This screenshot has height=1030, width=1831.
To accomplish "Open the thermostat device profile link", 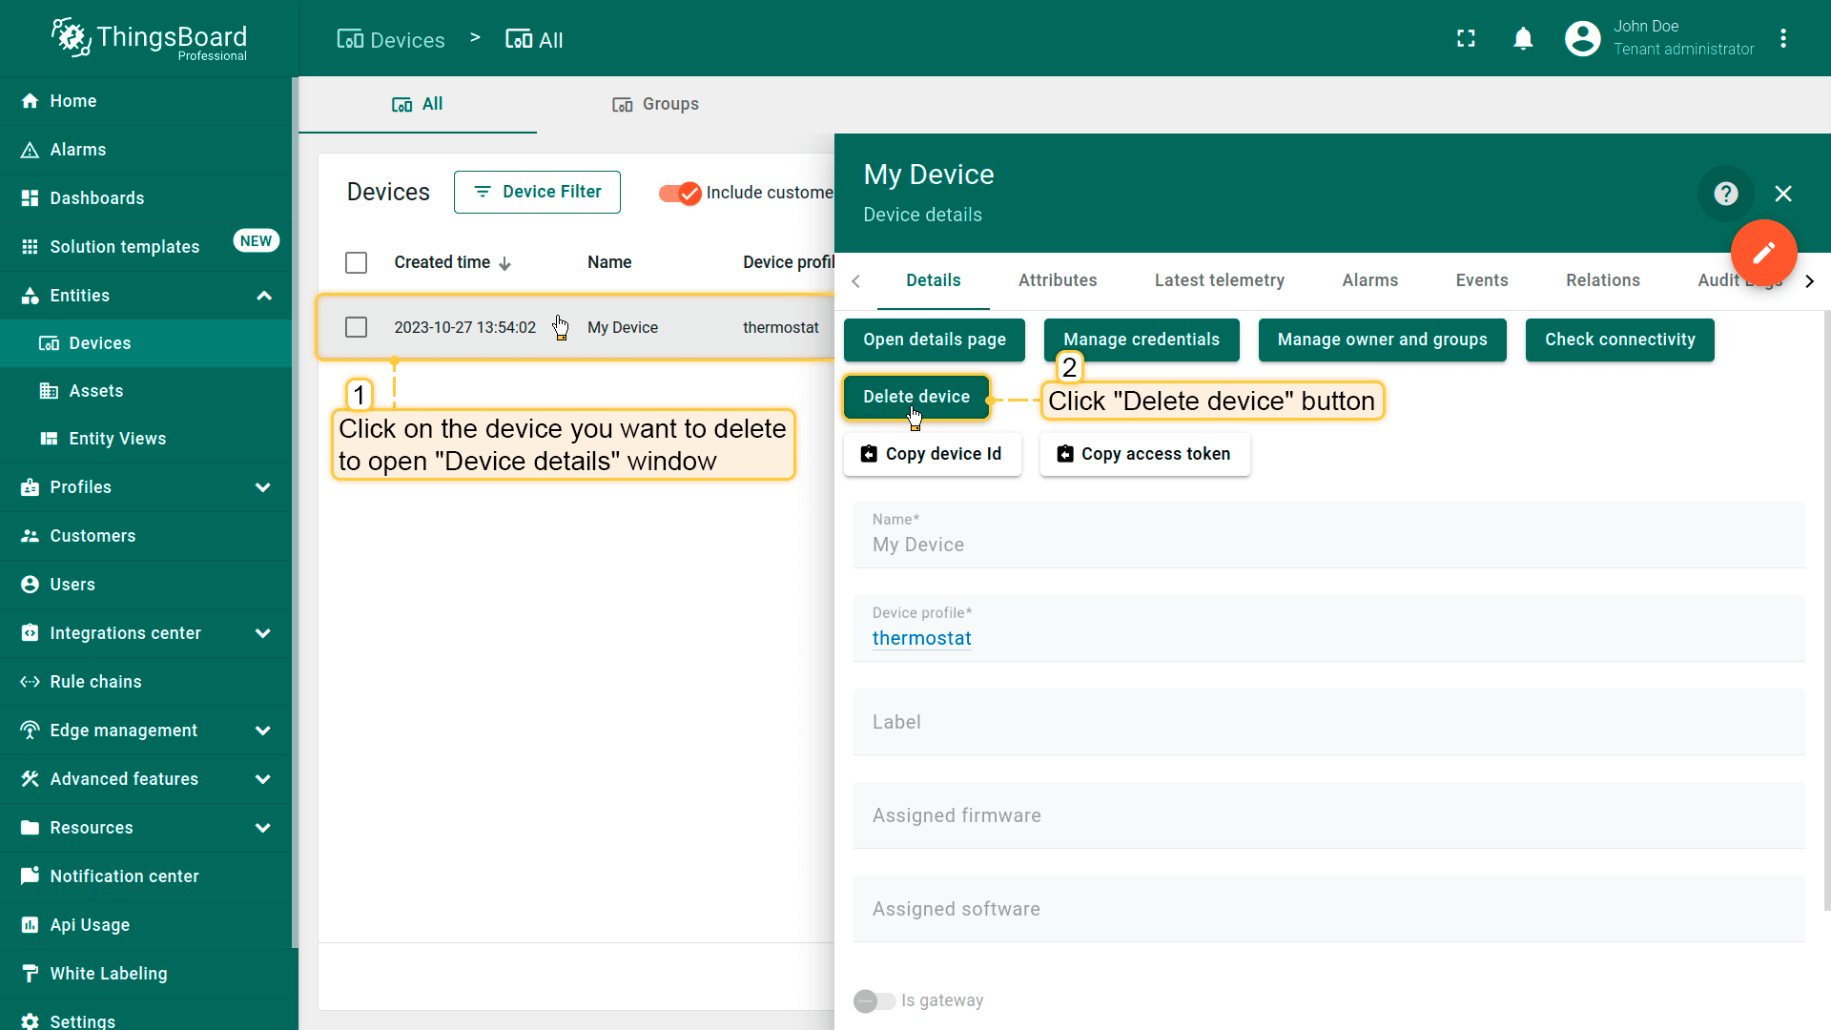I will click(x=921, y=639).
